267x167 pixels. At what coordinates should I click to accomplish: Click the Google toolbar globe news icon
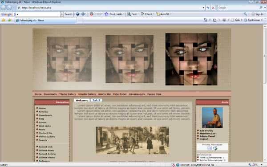pyautogui.click(x=77, y=14)
